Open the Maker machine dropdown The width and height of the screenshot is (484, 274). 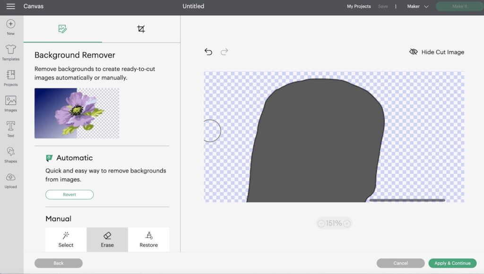point(418,6)
